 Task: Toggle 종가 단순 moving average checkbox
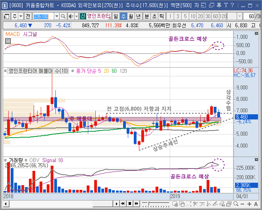(x=72, y=71)
